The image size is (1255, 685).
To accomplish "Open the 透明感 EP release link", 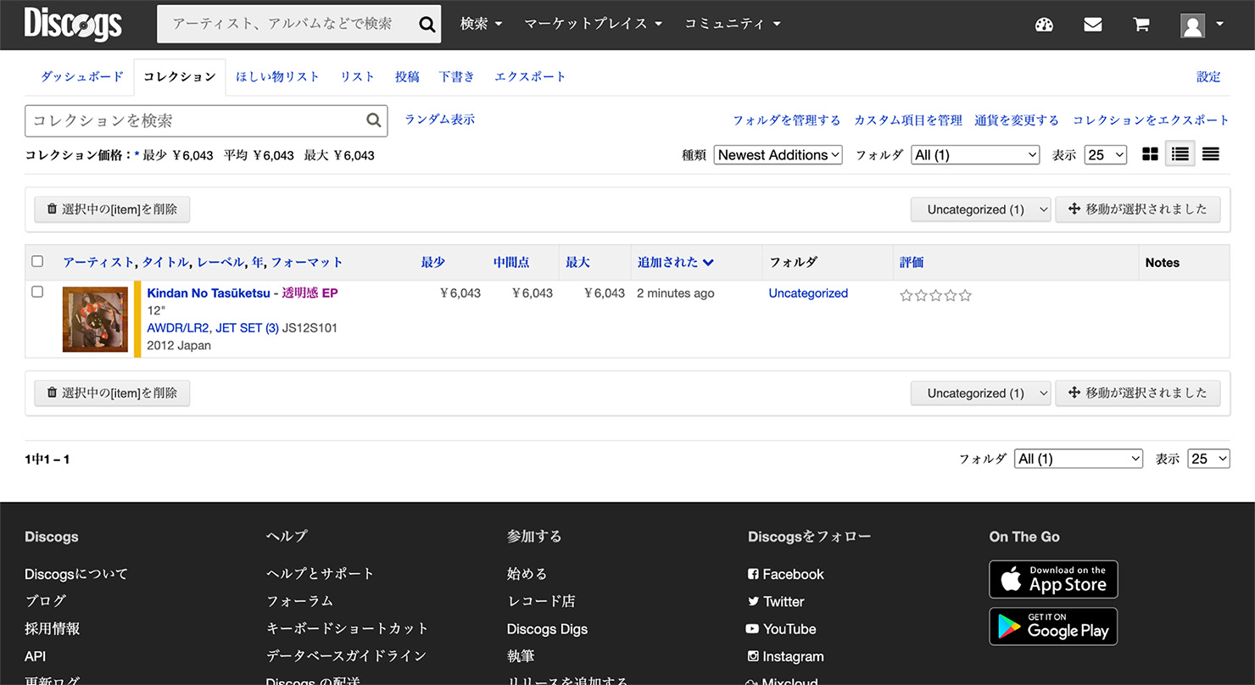I will coord(310,293).
